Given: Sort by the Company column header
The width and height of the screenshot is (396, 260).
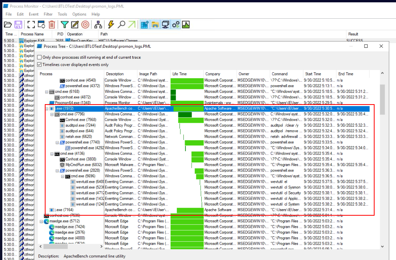Looking at the screenshot, I should coord(220,74).
